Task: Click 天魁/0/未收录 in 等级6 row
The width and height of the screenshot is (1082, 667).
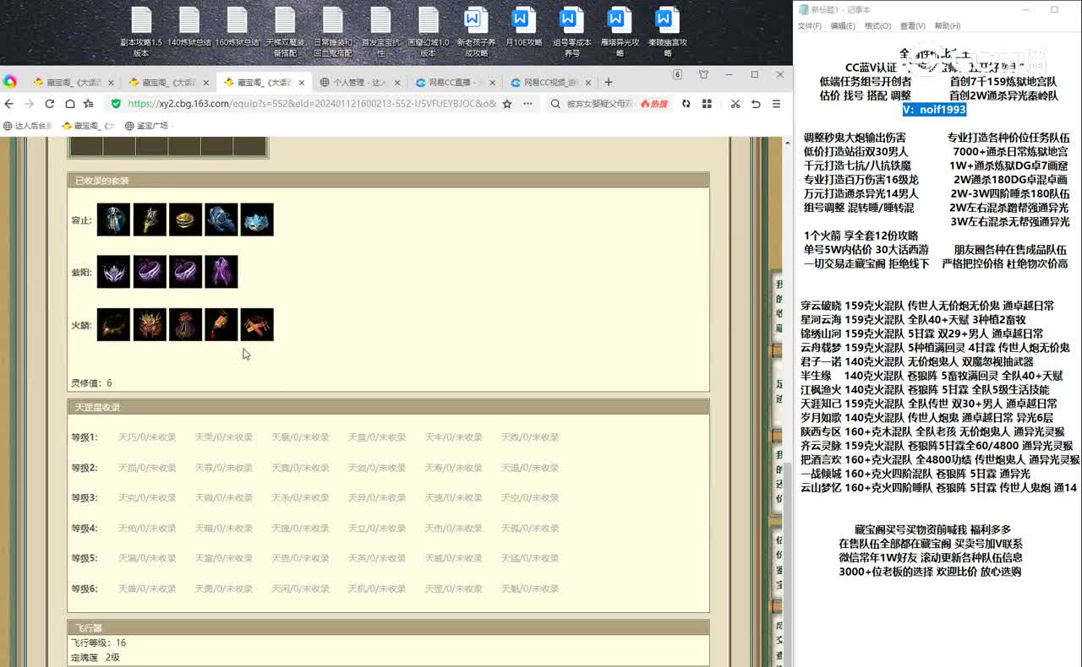Action: (530, 588)
